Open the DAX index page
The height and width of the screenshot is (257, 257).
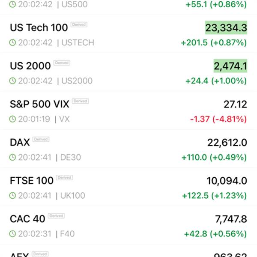(x=20, y=142)
